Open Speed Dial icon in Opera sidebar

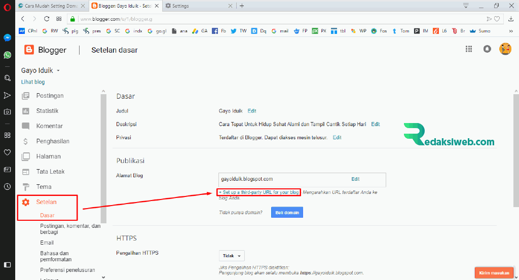pos(7,135)
